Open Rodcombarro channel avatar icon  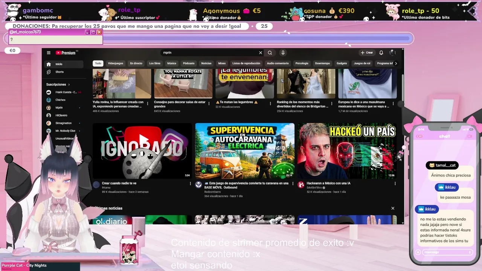(198, 184)
